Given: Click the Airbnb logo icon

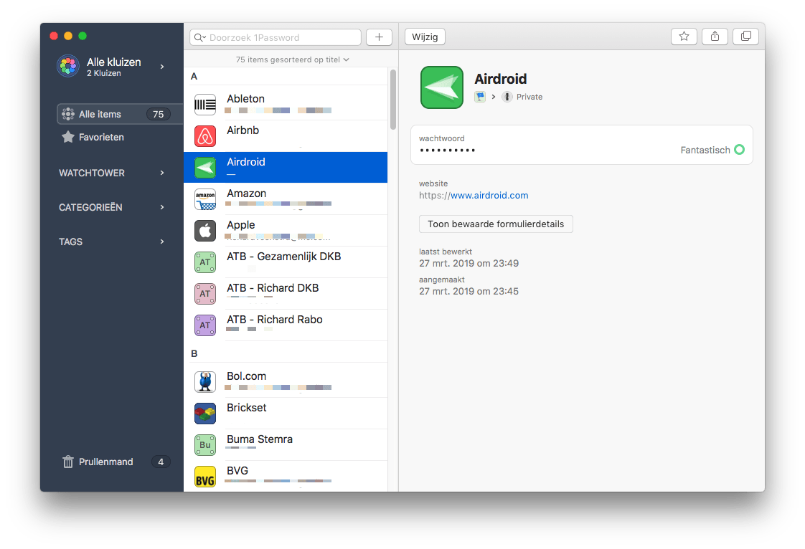Looking at the screenshot, I should point(205,136).
